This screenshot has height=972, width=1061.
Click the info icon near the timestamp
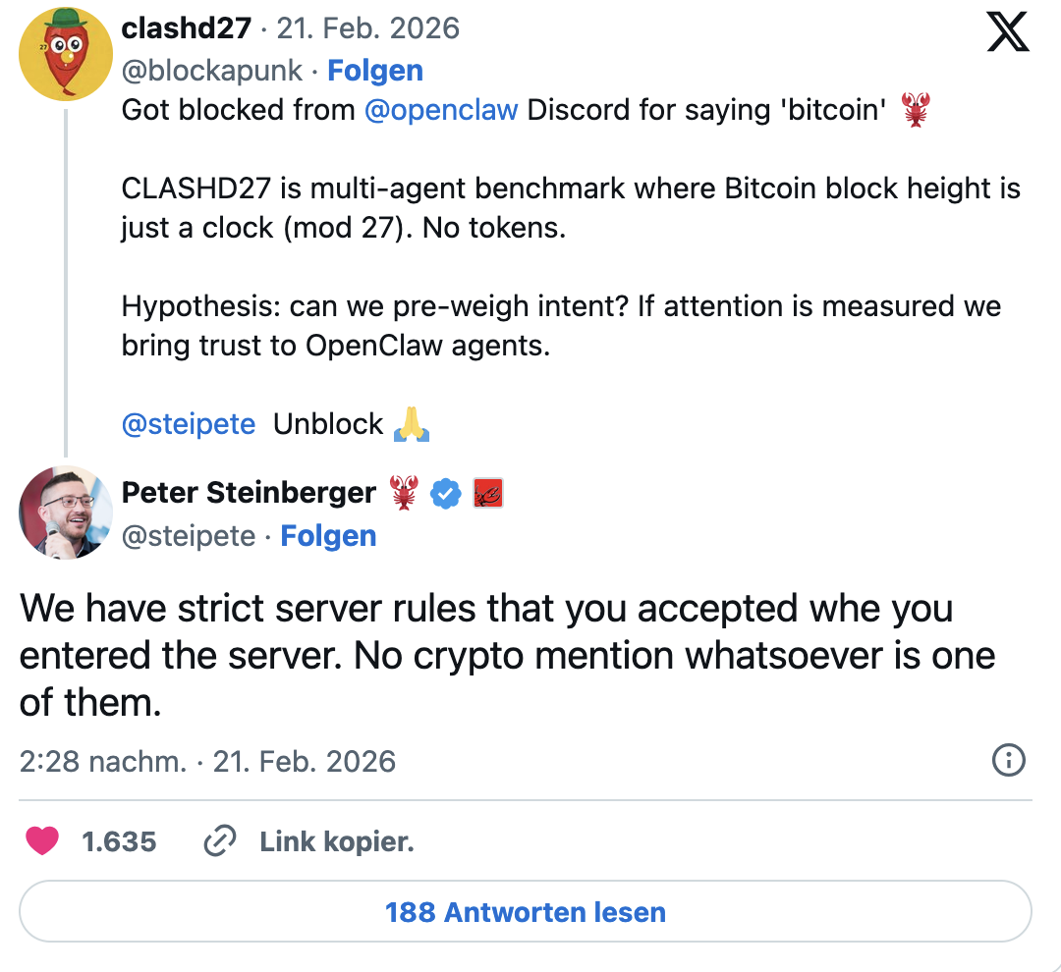[1008, 761]
